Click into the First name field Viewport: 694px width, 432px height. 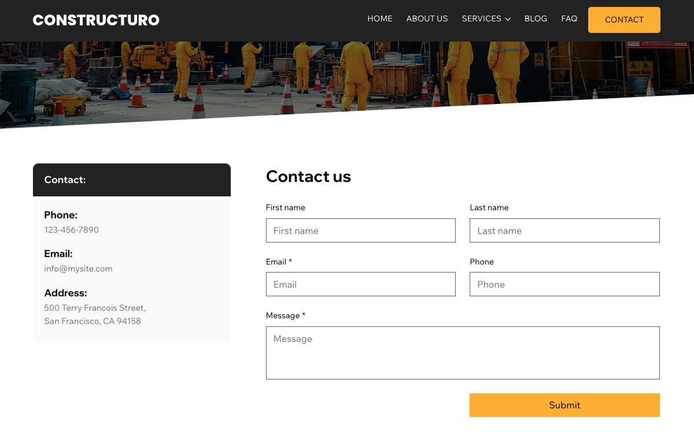[x=360, y=230]
